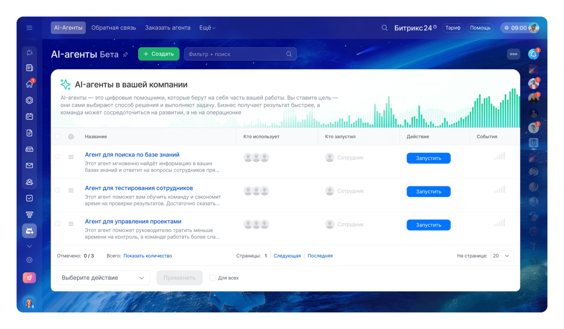The width and height of the screenshot is (564, 329).
Task: Expand the 'Ещё' menu
Action: (x=208, y=28)
